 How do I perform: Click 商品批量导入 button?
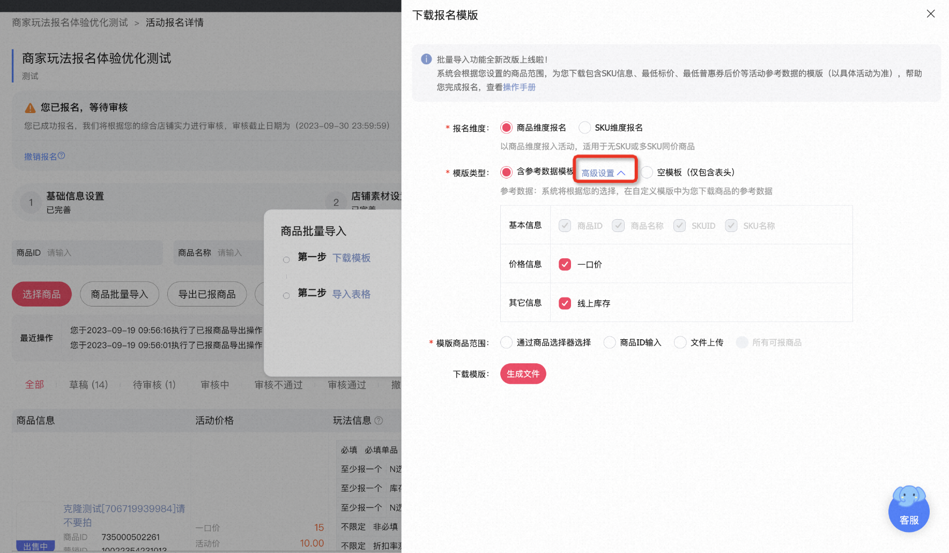click(120, 294)
